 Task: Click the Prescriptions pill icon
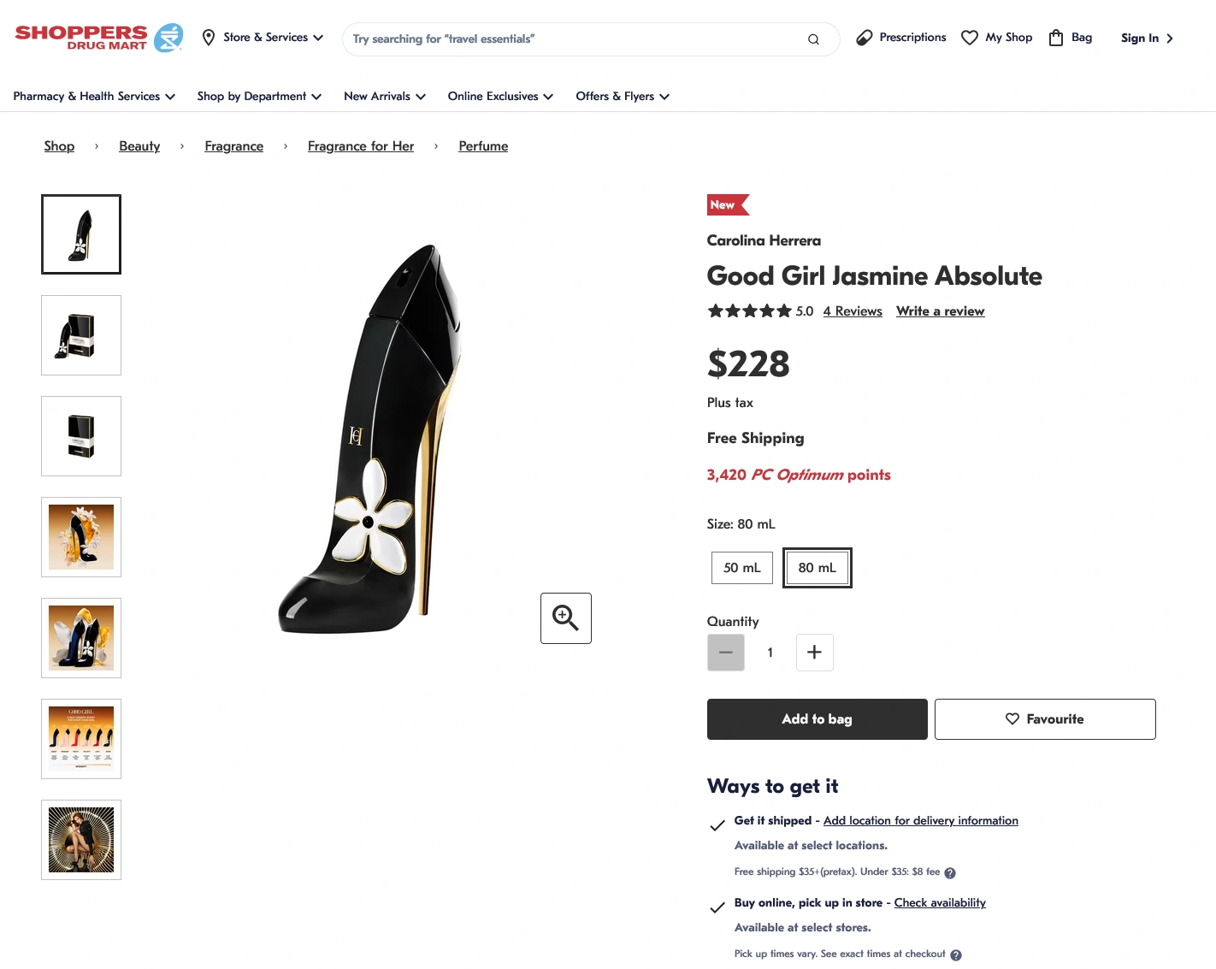(865, 38)
